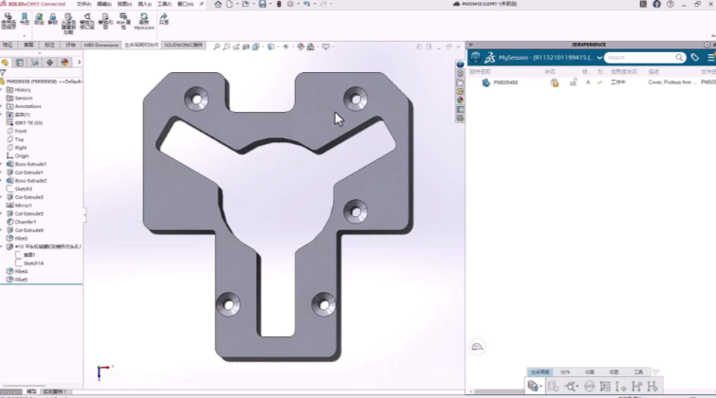The image size is (716, 398).
Task: Expand the History folder in feature tree
Action: (4, 90)
